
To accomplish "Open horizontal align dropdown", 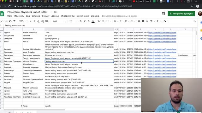I will click(x=116, y=21).
